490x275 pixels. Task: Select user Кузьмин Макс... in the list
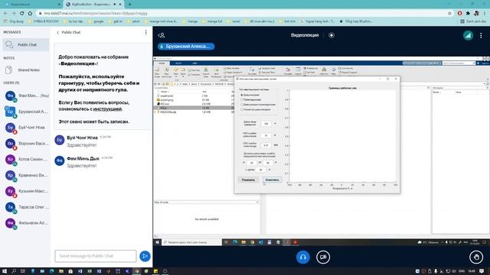(x=26, y=191)
